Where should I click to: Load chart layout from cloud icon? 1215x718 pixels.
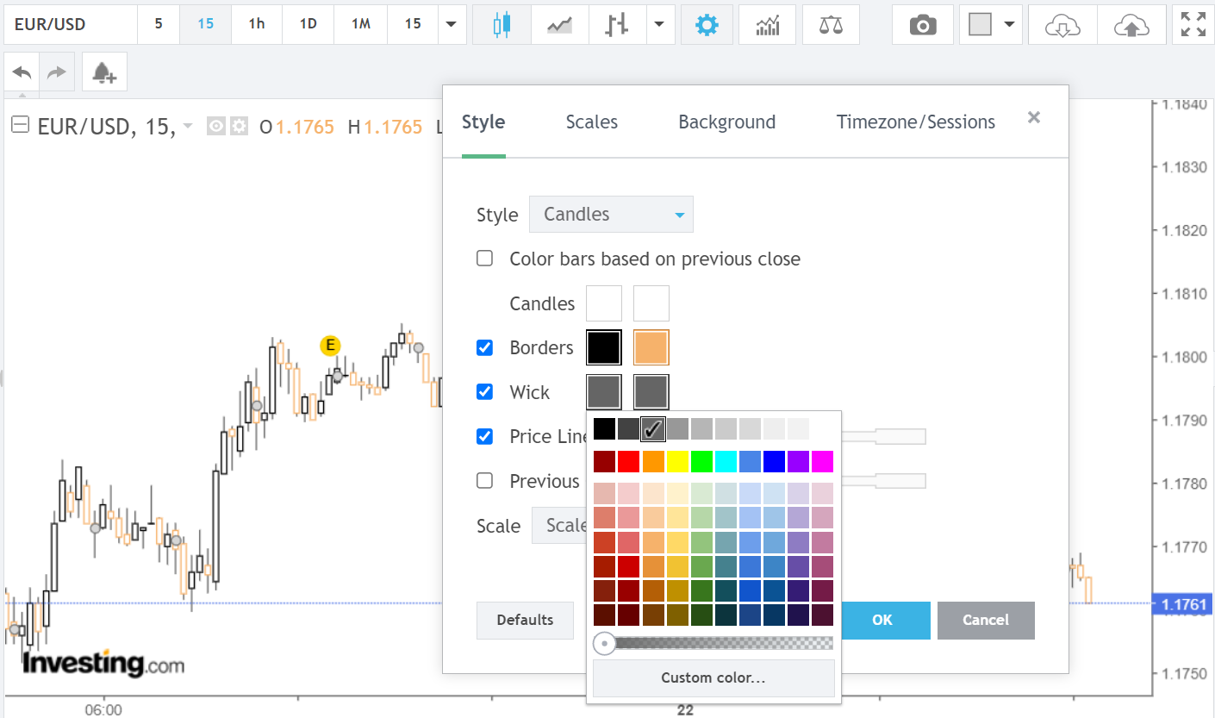(1062, 25)
